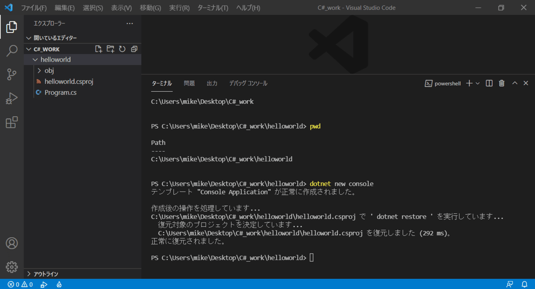Collapse the helloworld folder

83,60
